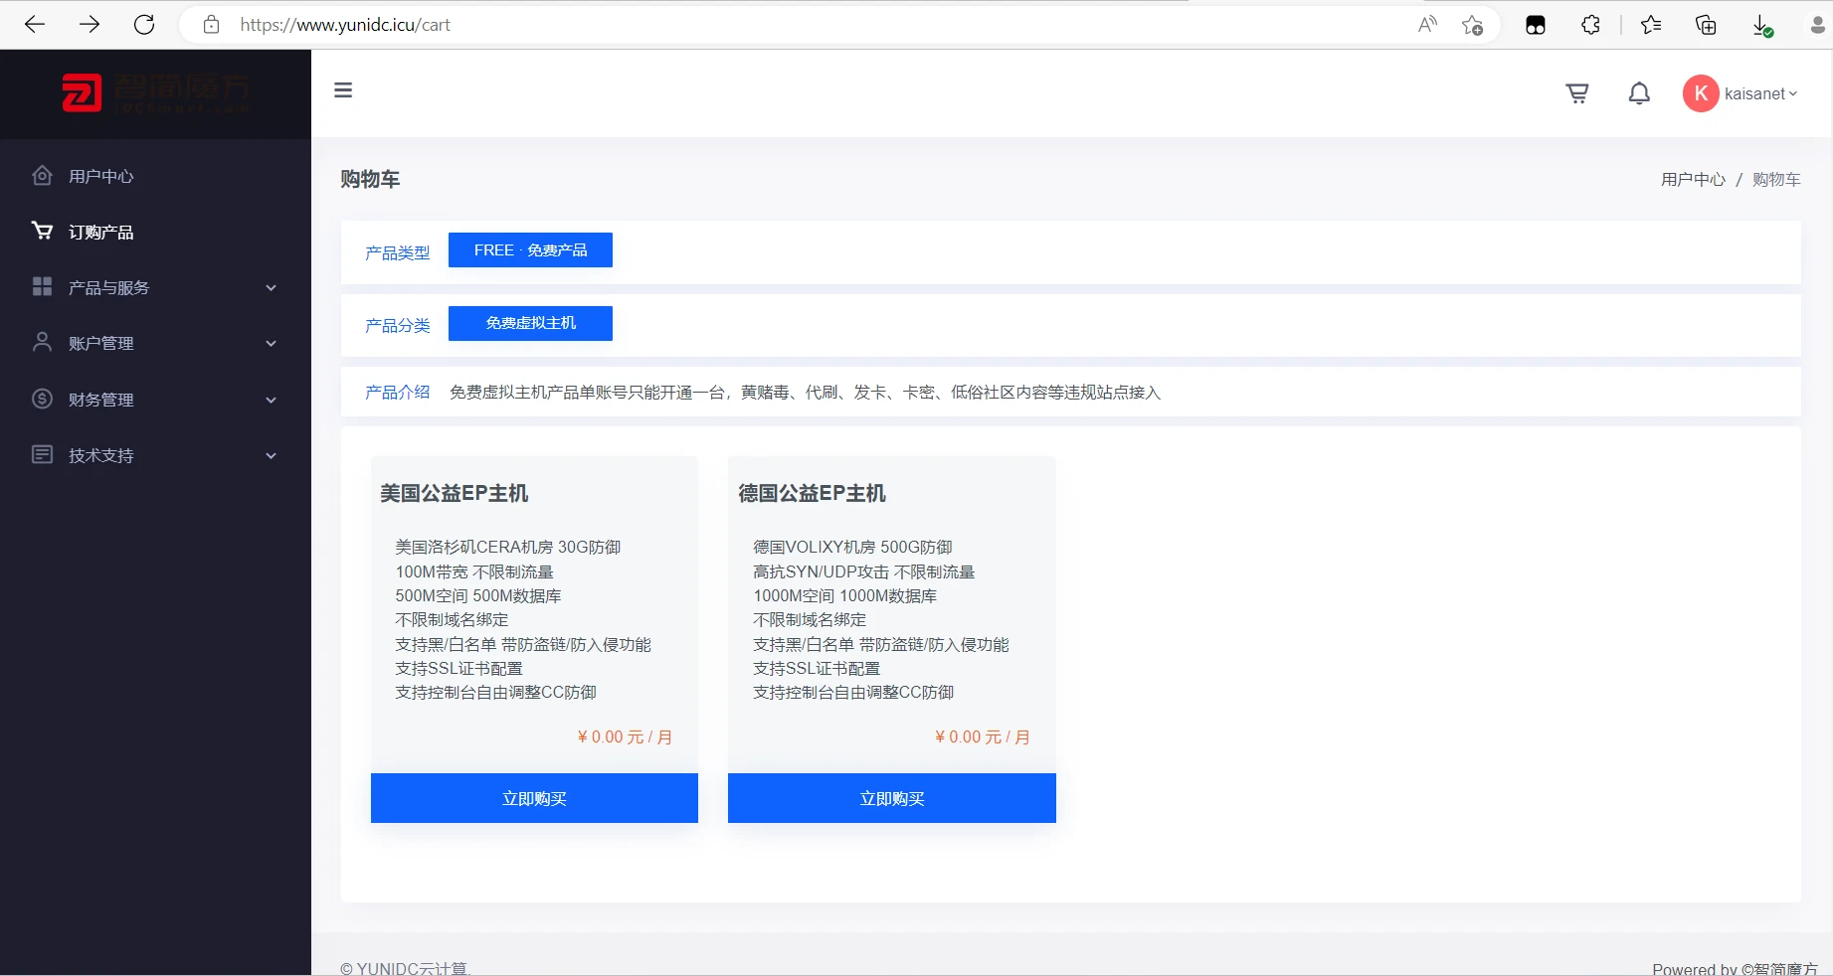Open the shopping cart icon in header
The image size is (1833, 976).
coord(1576,93)
